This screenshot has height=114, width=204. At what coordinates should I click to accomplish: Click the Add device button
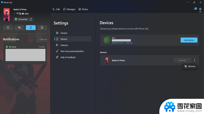[x=189, y=40]
